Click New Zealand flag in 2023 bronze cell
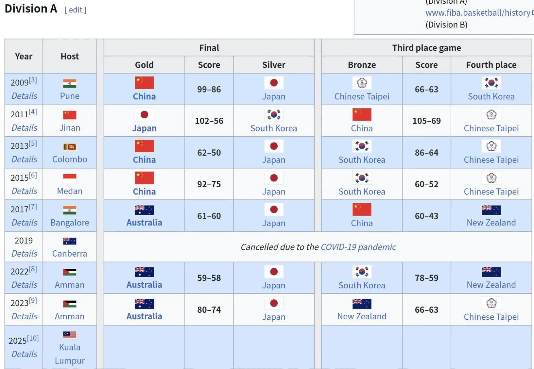This screenshot has height=369, width=534. click(362, 304)
